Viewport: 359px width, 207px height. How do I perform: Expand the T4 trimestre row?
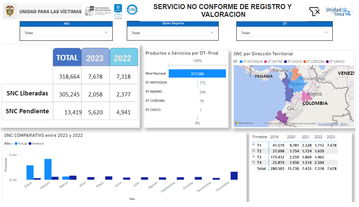[253, 162]
